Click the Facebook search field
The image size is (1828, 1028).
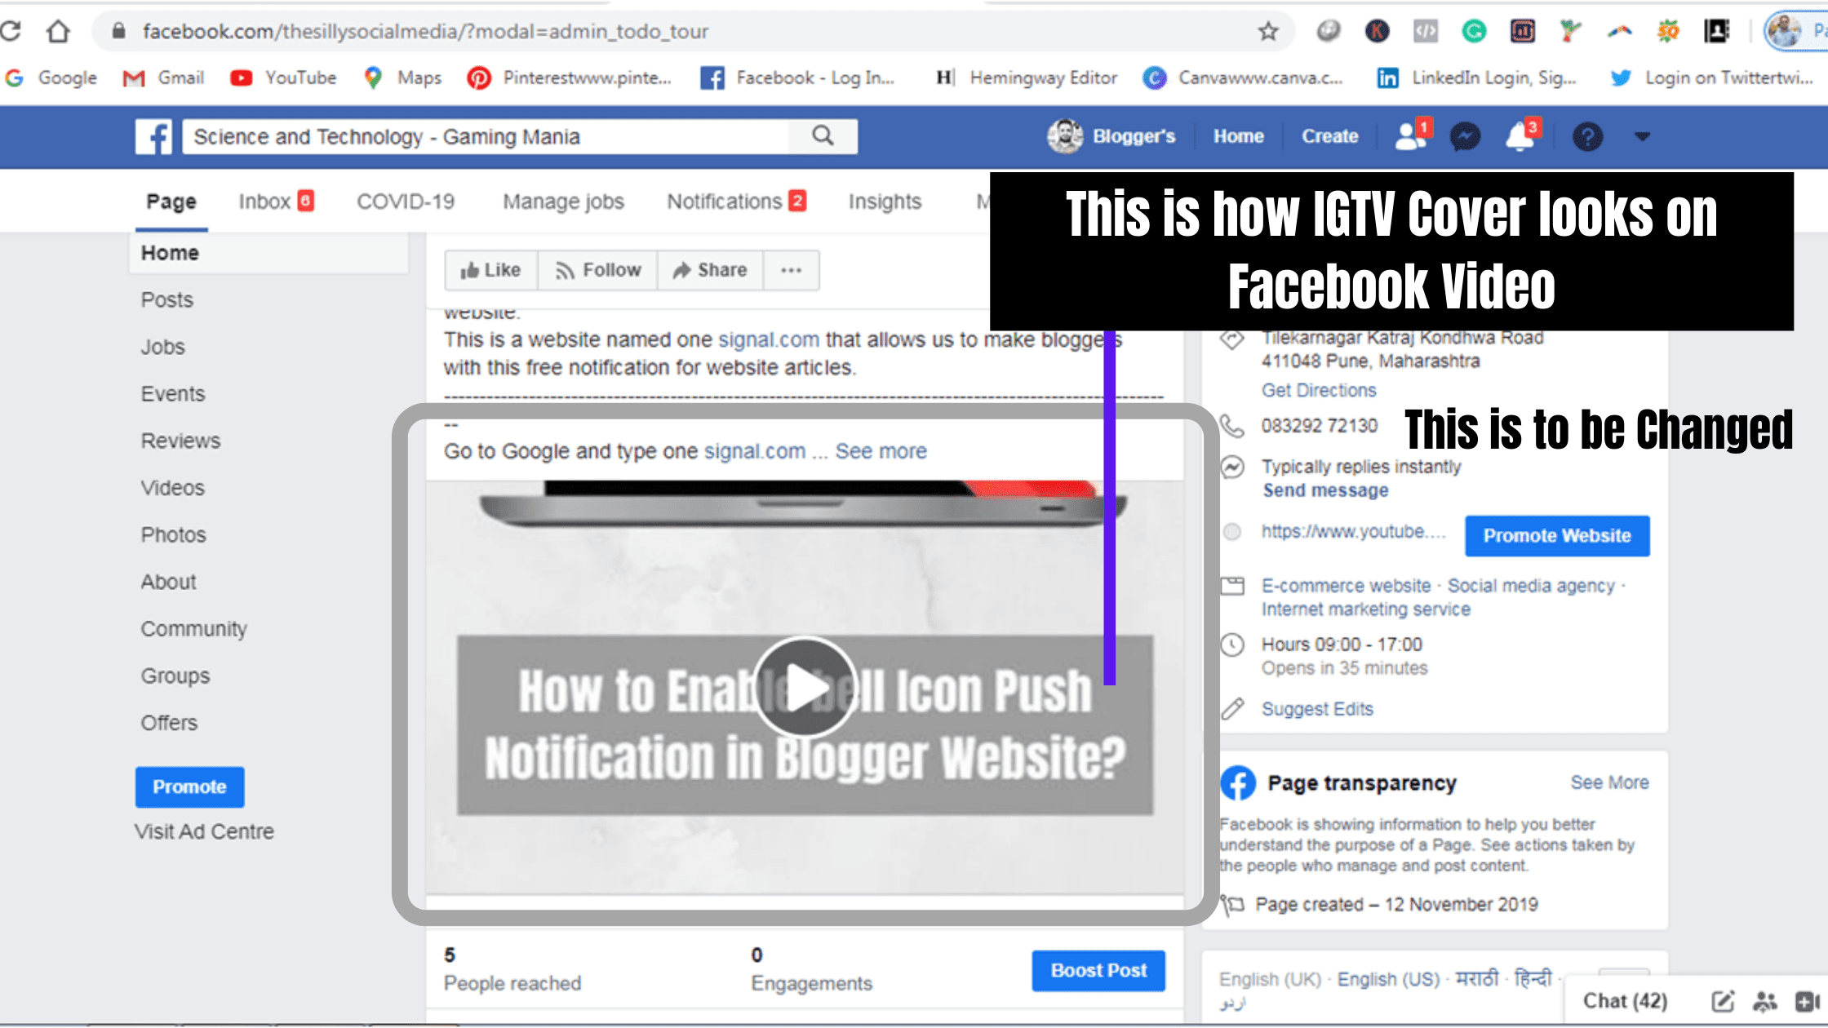(x=486, y=136)
